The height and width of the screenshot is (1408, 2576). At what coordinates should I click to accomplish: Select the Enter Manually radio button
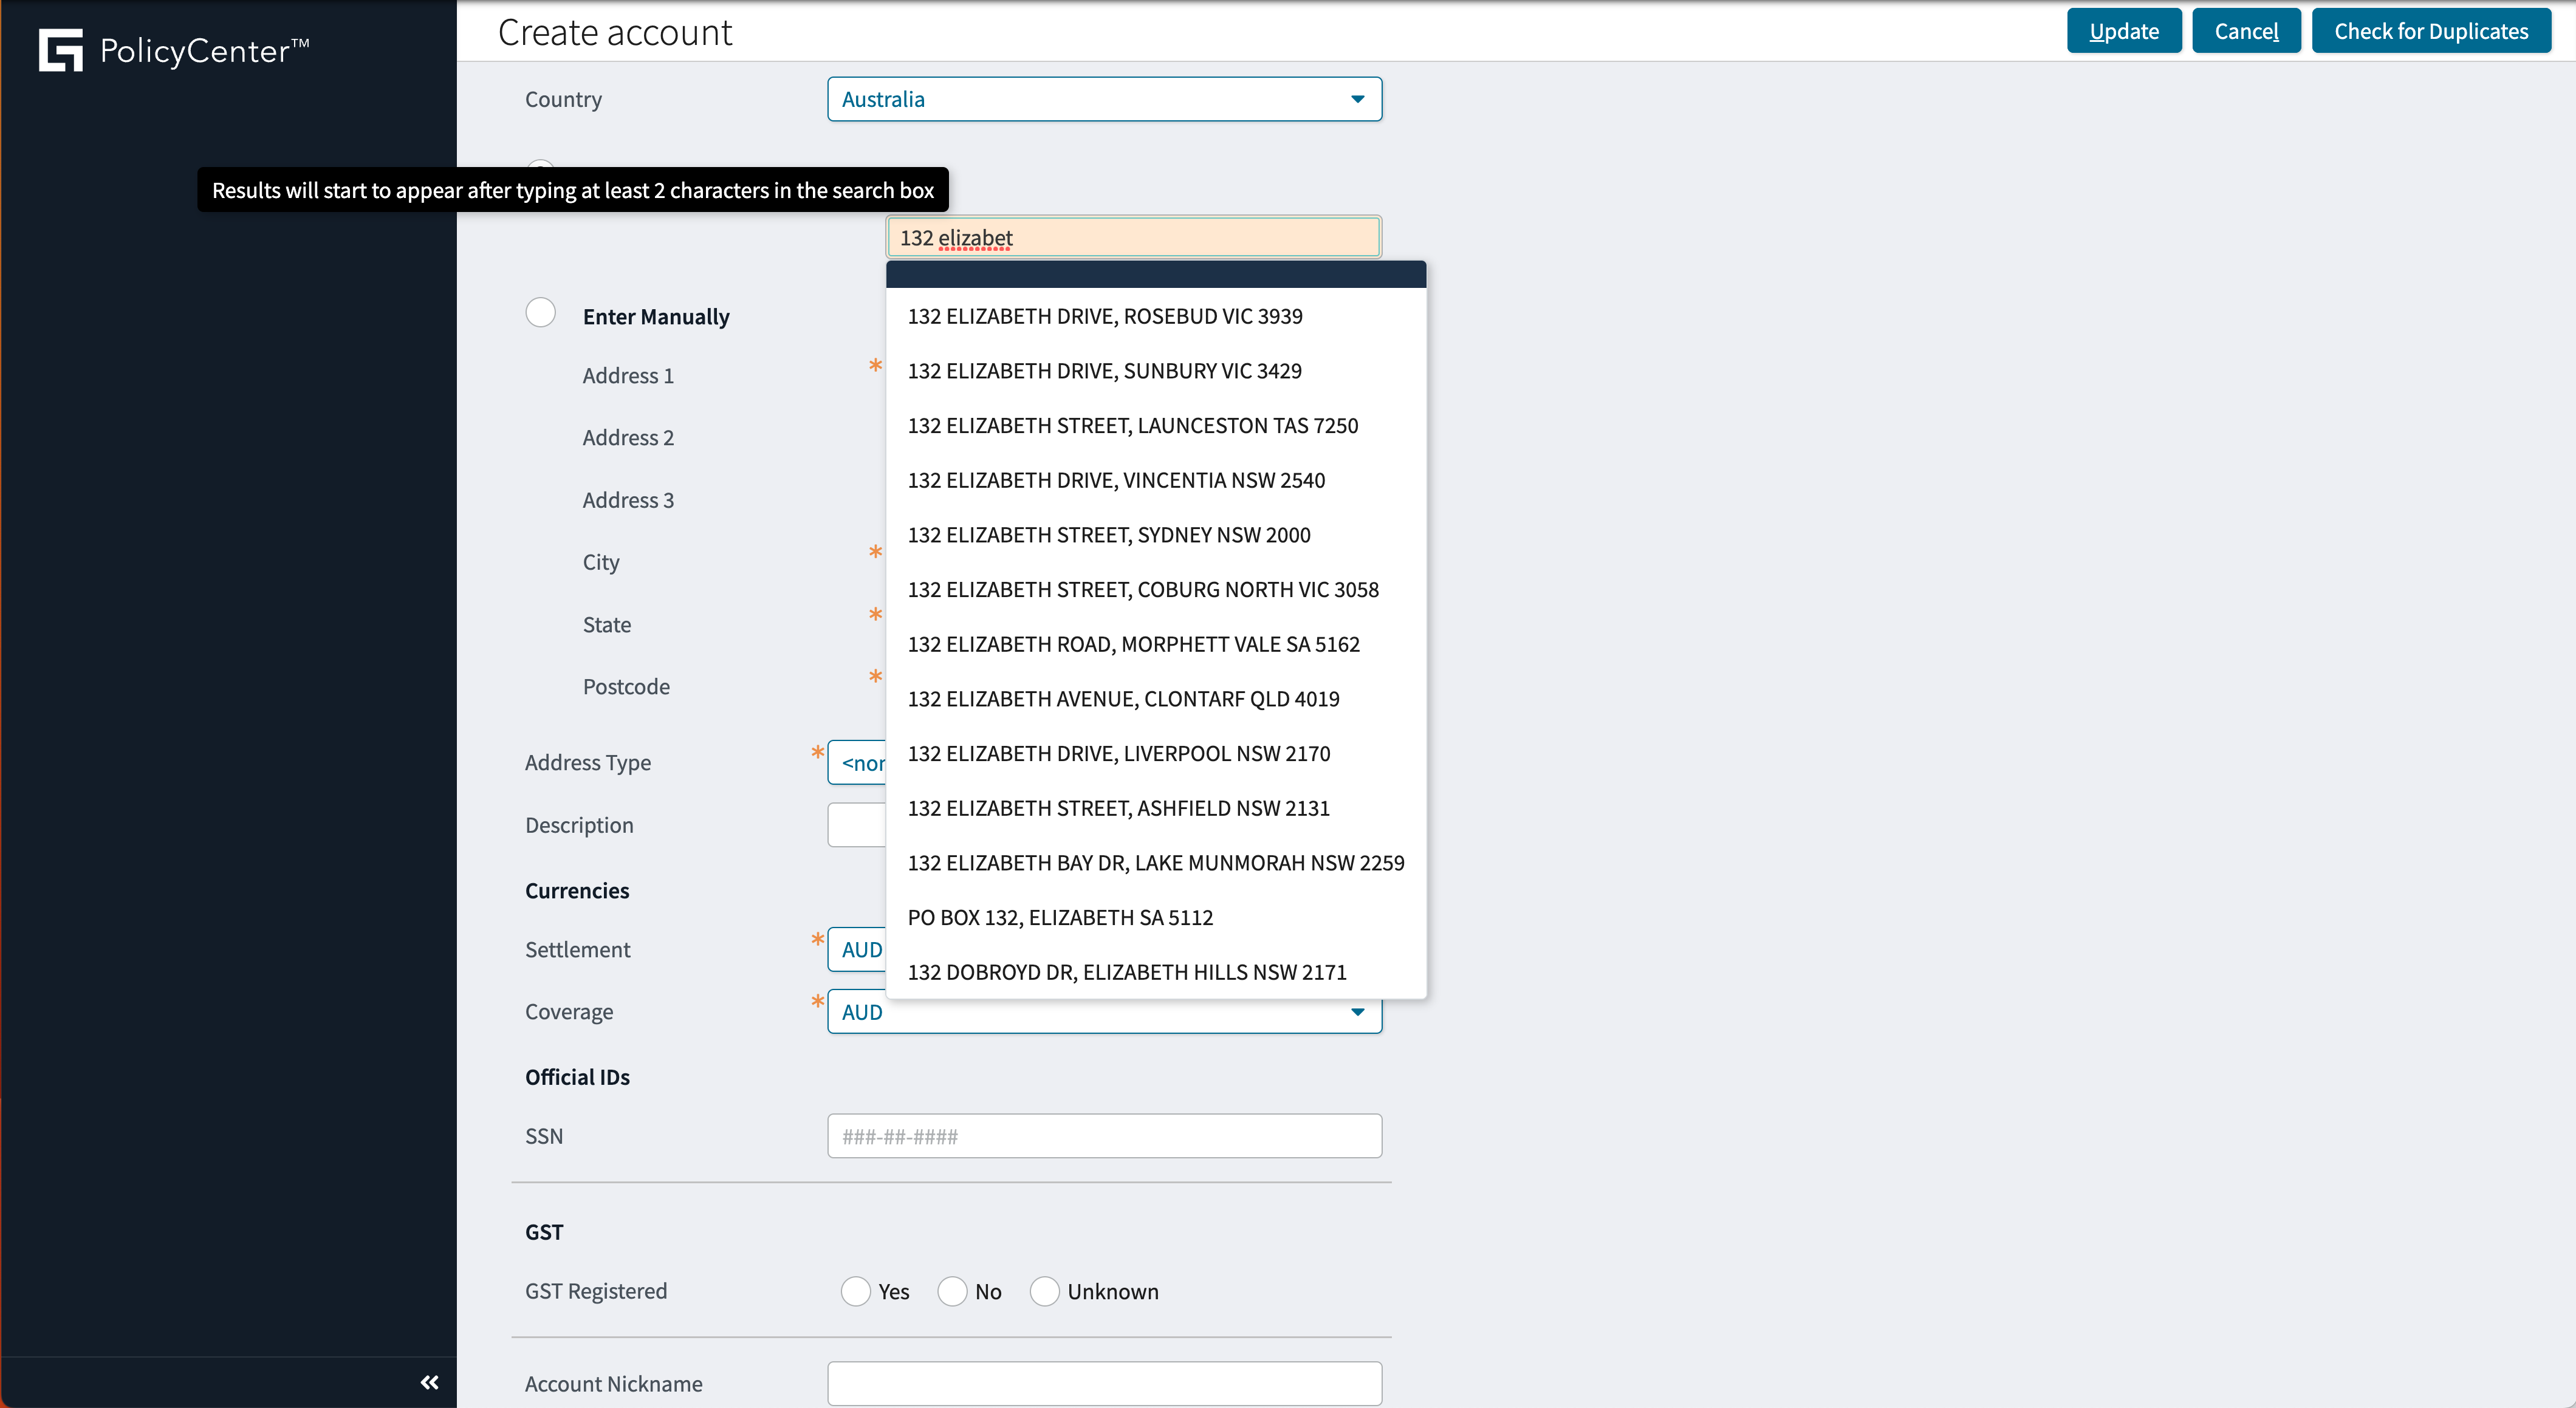point(540,313)
